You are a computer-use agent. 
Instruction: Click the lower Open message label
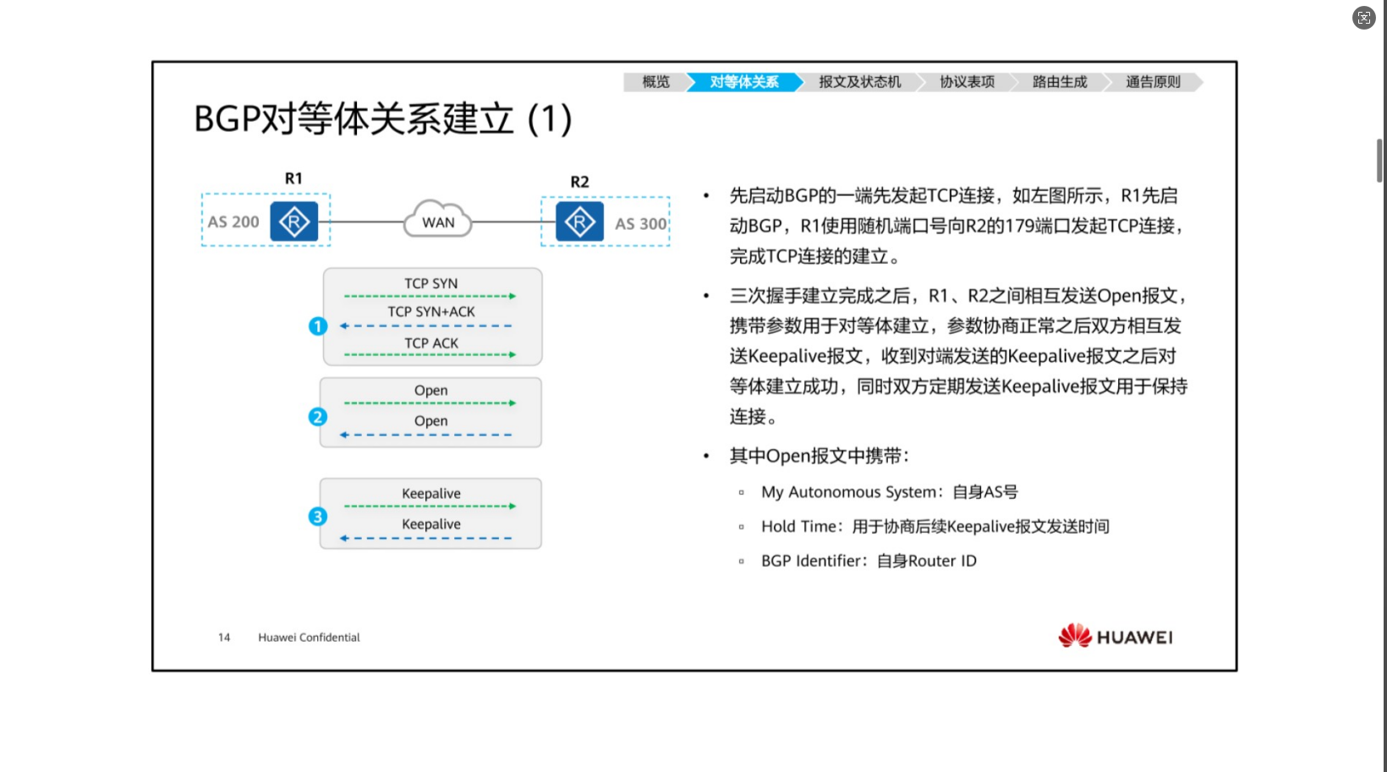pos(430,421)
